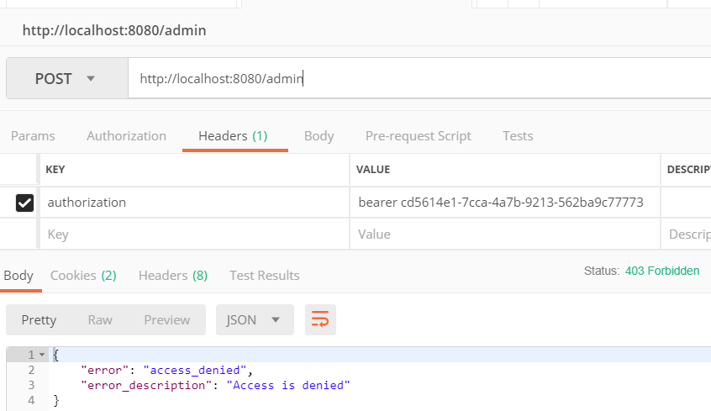Switch response view to Raw
711x411 pixels.
click(x=100, y=319)
